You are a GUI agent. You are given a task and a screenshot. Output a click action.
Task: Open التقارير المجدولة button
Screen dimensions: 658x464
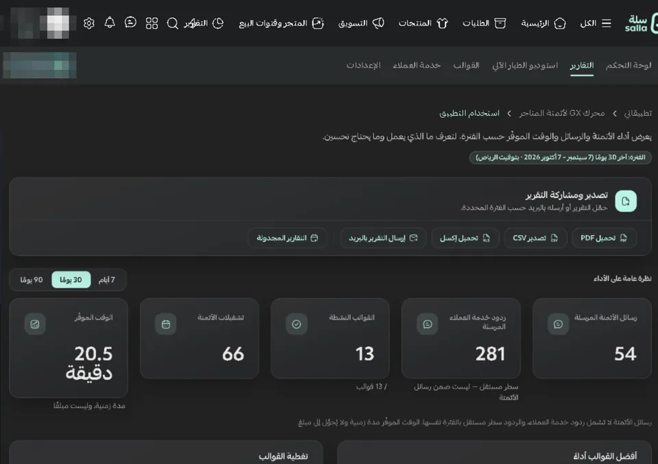tap(287, 238)
